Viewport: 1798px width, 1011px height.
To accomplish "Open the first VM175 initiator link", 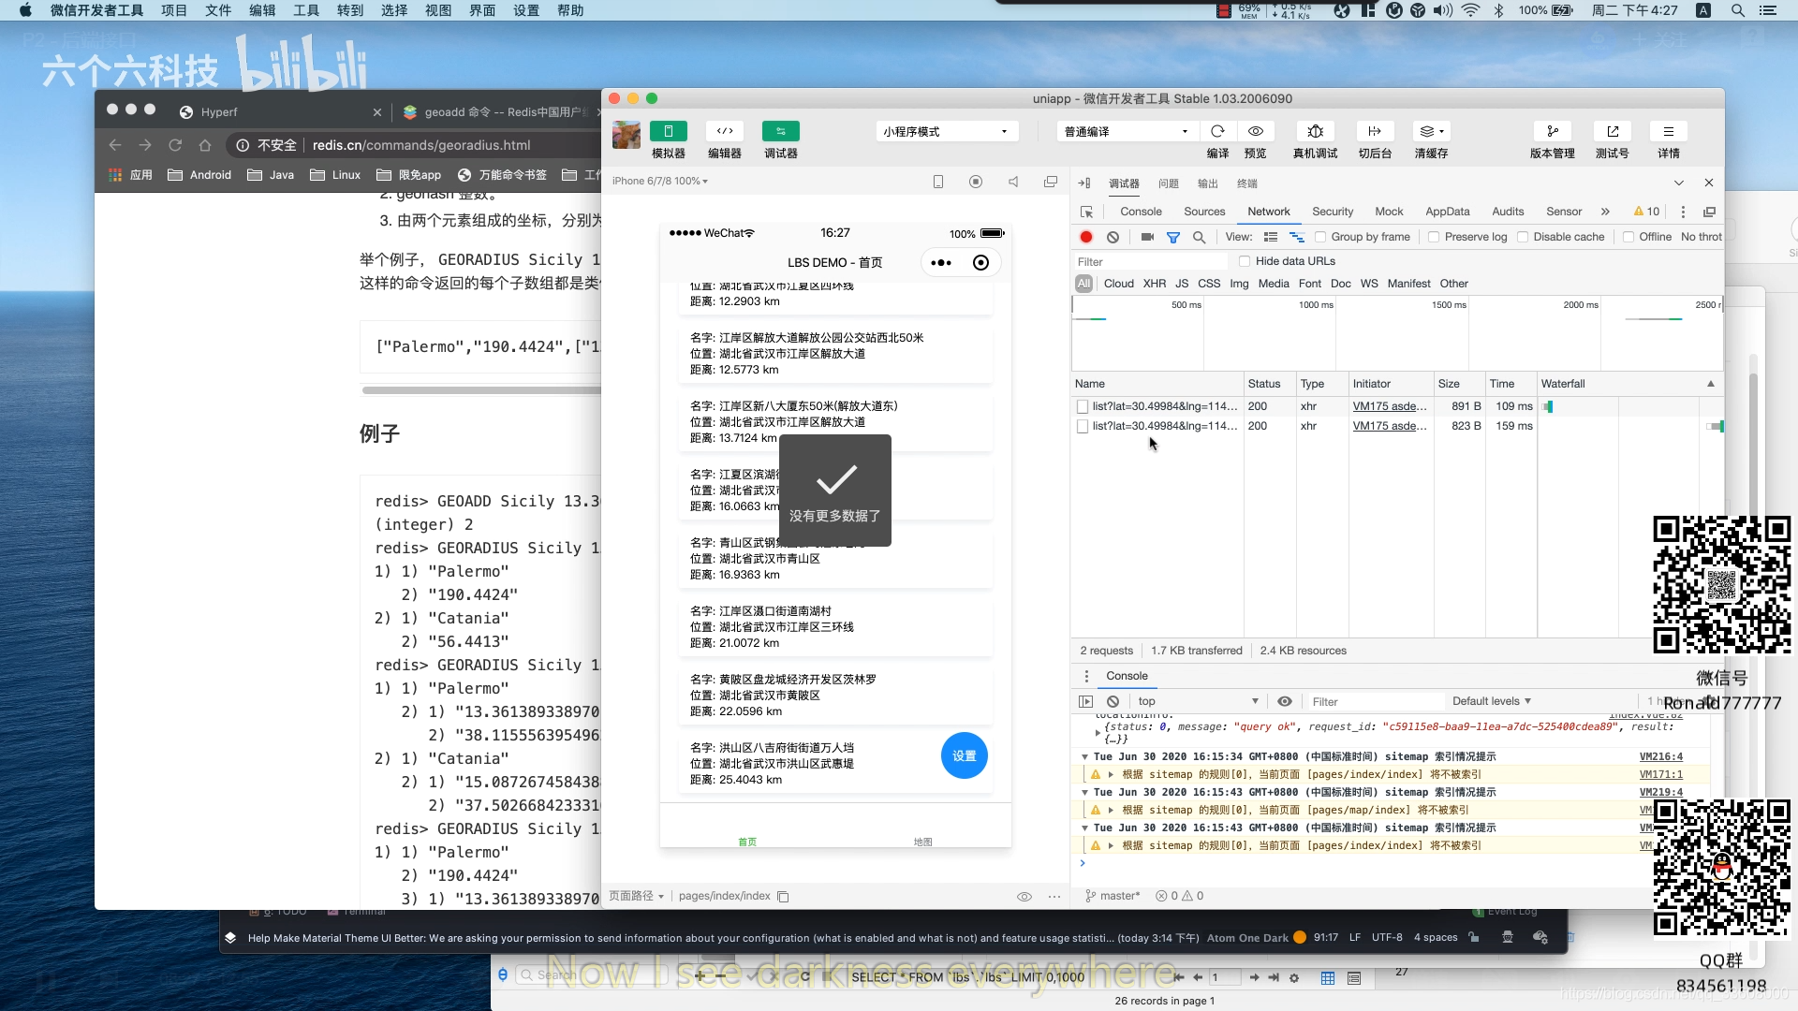I will [1390, 406].
